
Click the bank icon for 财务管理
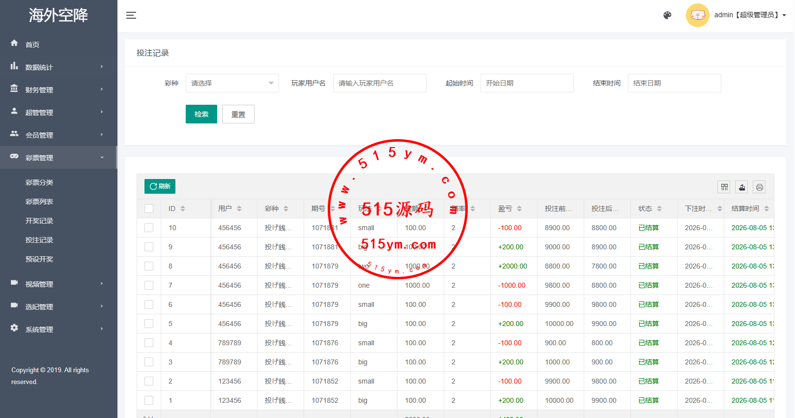pos(14,89)
